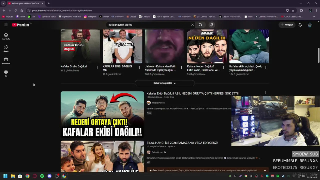Go to the YouTube Premium home logo
Viewport: 320px width, 180px height.
tap(20, 25)
